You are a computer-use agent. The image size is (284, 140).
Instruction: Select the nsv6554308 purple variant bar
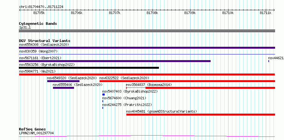click(x=147, y=48)
